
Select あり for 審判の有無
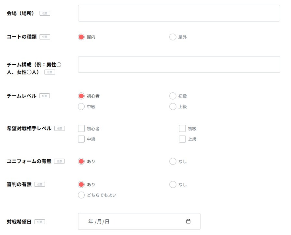point(81,184)
